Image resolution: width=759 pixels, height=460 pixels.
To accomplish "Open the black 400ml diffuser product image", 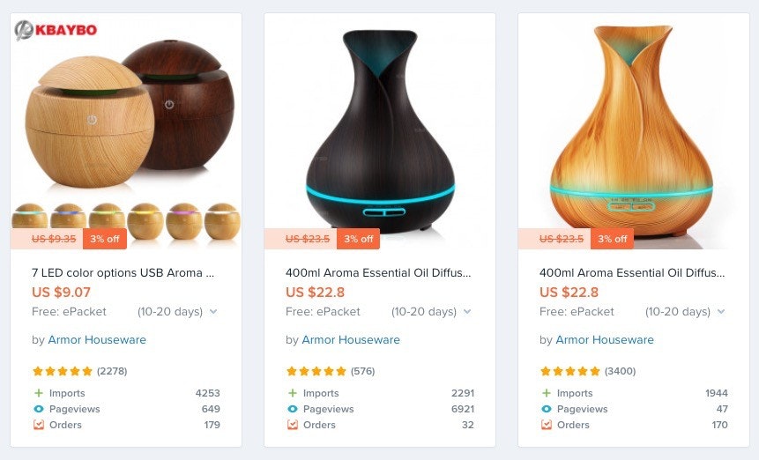I will [380, 131].
